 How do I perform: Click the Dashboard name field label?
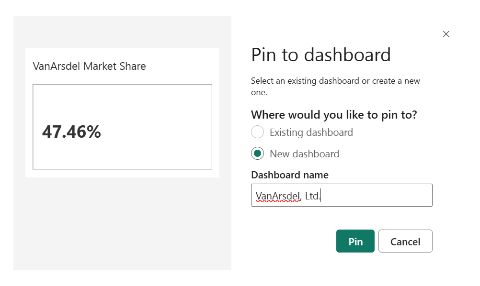[289, 175]
